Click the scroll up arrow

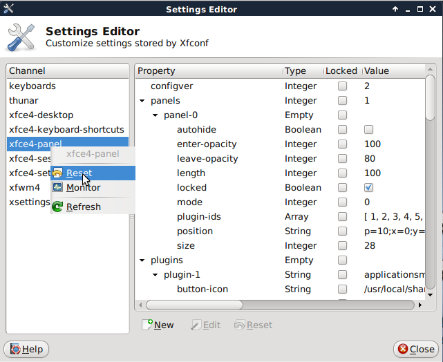tap(430, 69)
